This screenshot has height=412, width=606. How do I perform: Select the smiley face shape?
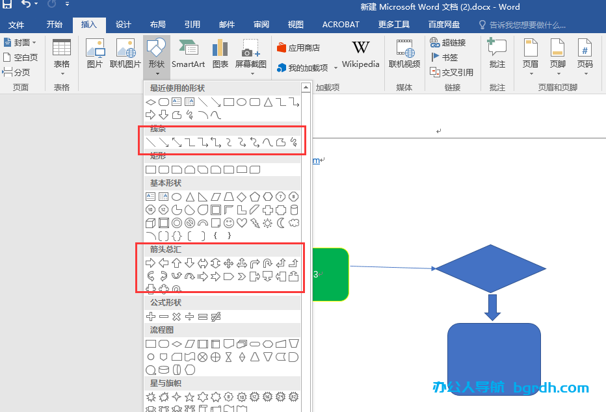pos(229,223)
